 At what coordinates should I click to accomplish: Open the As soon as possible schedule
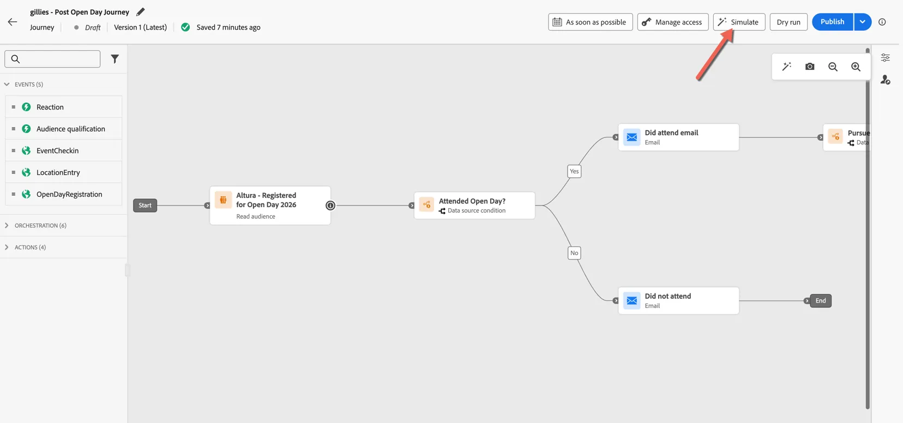click(x=590, y=22)
